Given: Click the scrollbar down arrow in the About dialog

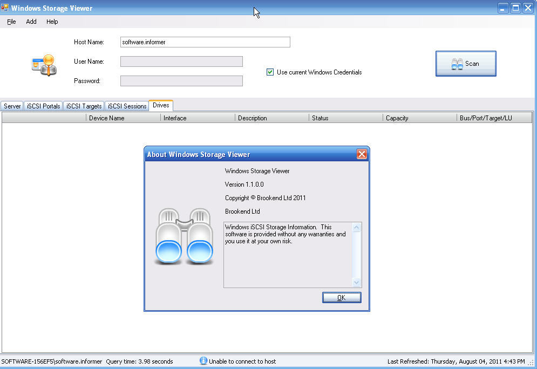Looking at the screenshot, I should (357, 281).
